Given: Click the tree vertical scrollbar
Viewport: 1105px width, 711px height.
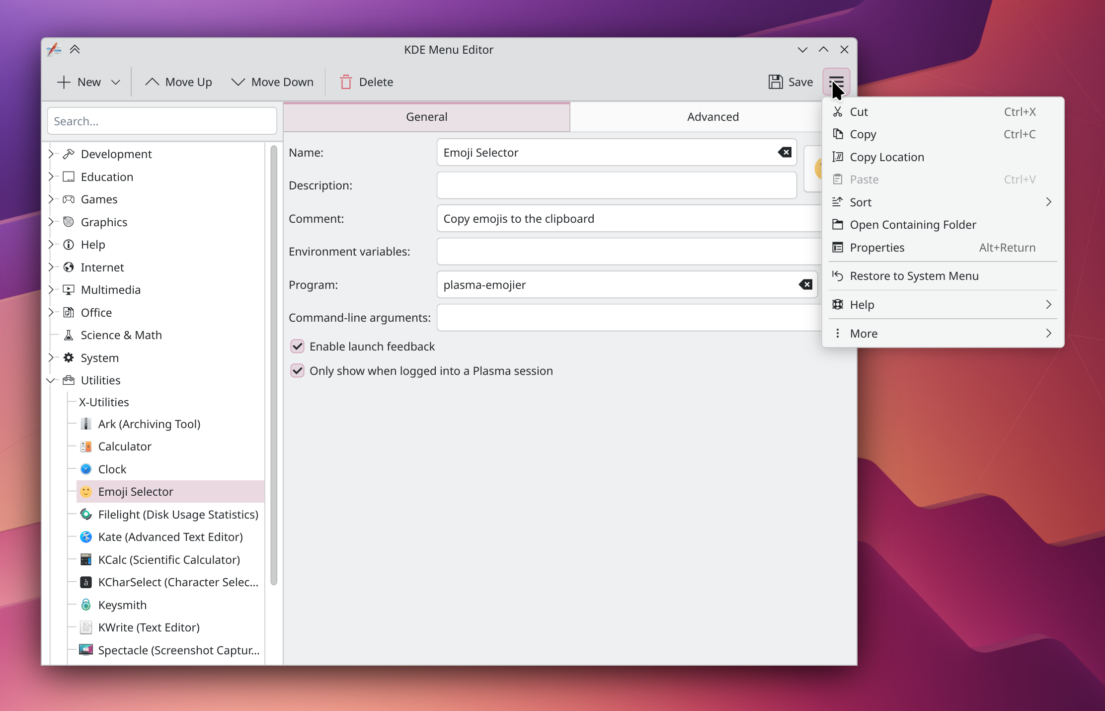Looking at the screenshot, I should (274, 365).
